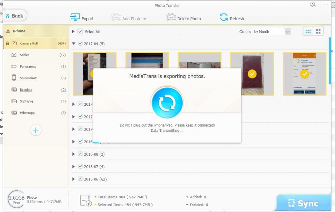335x212 pixels.
Task: Switch to large grid view icon
Action: pyautogui.click(x=318, y=31)
